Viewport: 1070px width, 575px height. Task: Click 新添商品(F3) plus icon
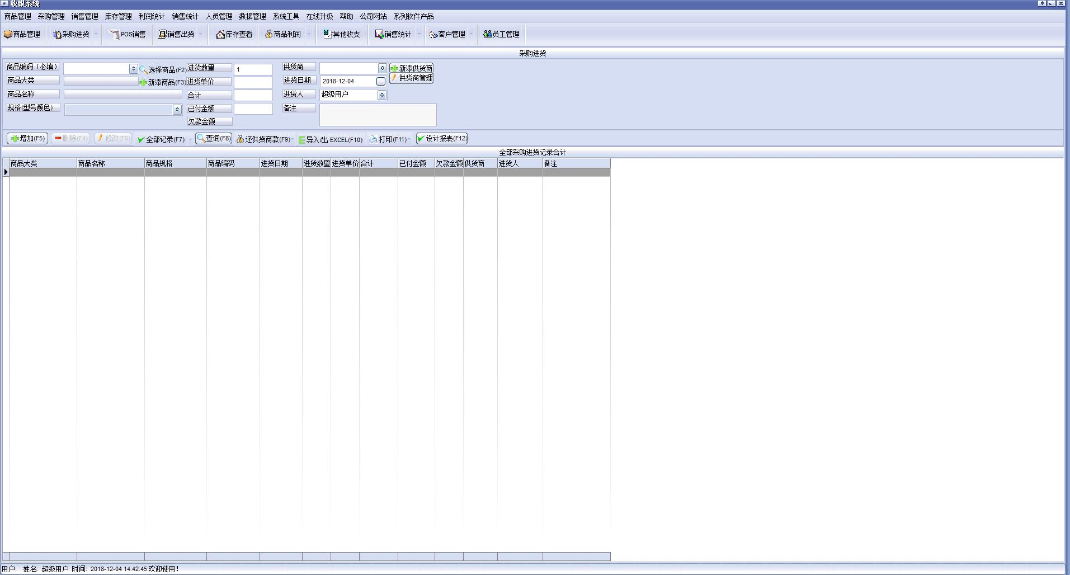(x=143, y=82)
